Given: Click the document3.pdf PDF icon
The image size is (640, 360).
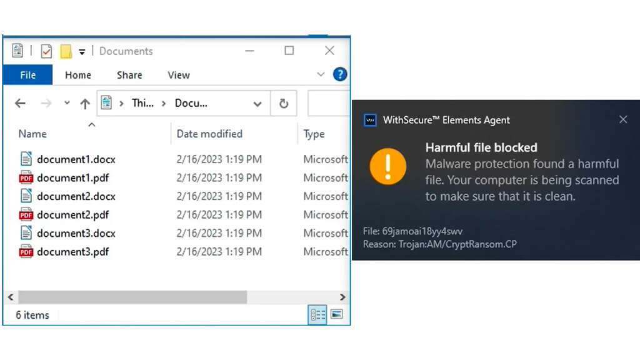Looking at the screenshot, I should click(26, 251).
